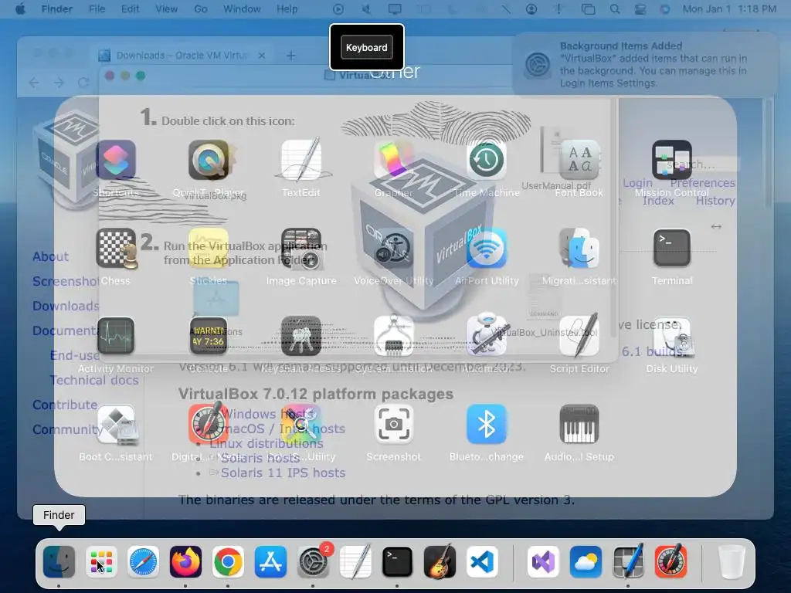Activate Siri from the menu bar

tap(665, 9)
